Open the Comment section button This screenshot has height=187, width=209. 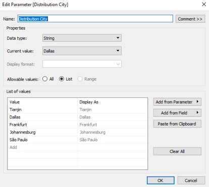coord(190,19)
